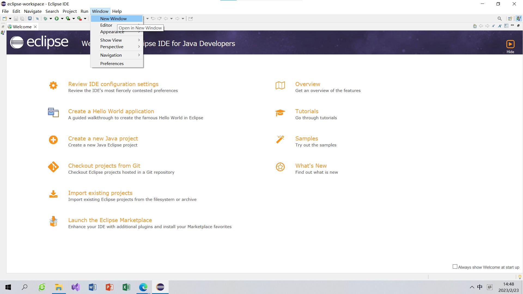Open Checkout projects from Git link

104,166
